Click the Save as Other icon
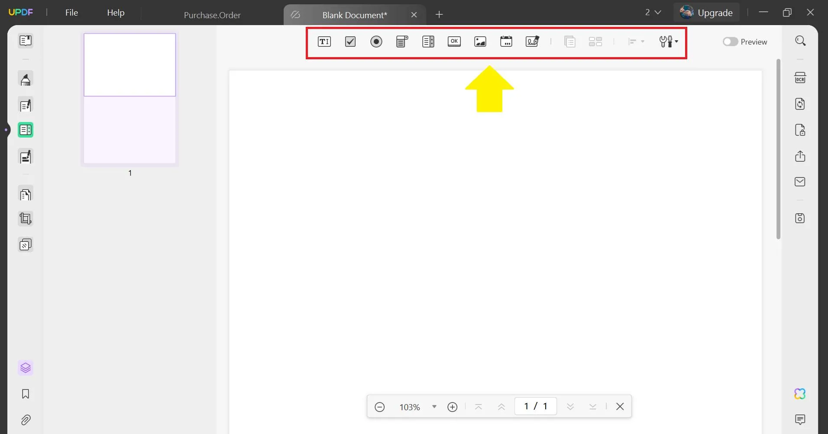The height and width of the screenshot is (434, 828). coord(800,218)
